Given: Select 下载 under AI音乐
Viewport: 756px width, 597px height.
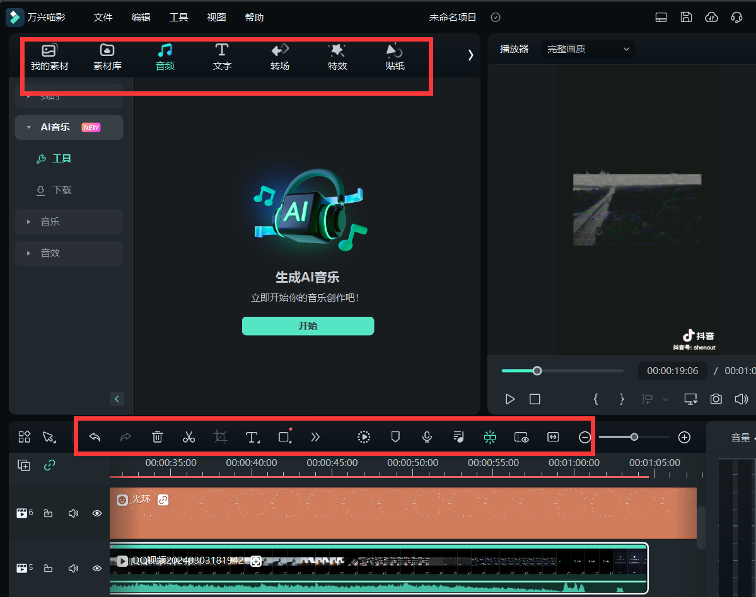Looking at the screenshot, I should coord(62,190).
